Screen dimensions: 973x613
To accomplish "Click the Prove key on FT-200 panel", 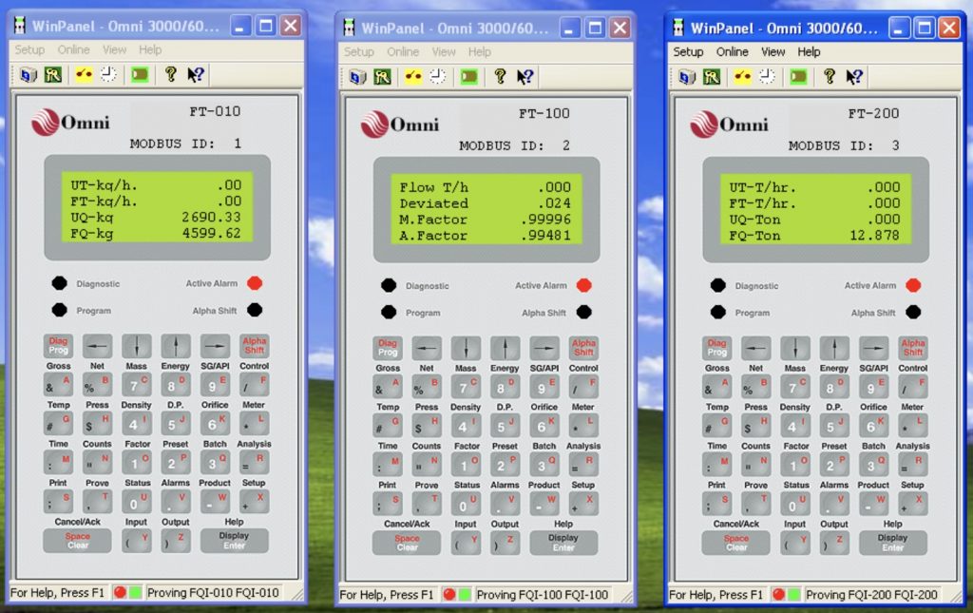I will coord(756,503).
